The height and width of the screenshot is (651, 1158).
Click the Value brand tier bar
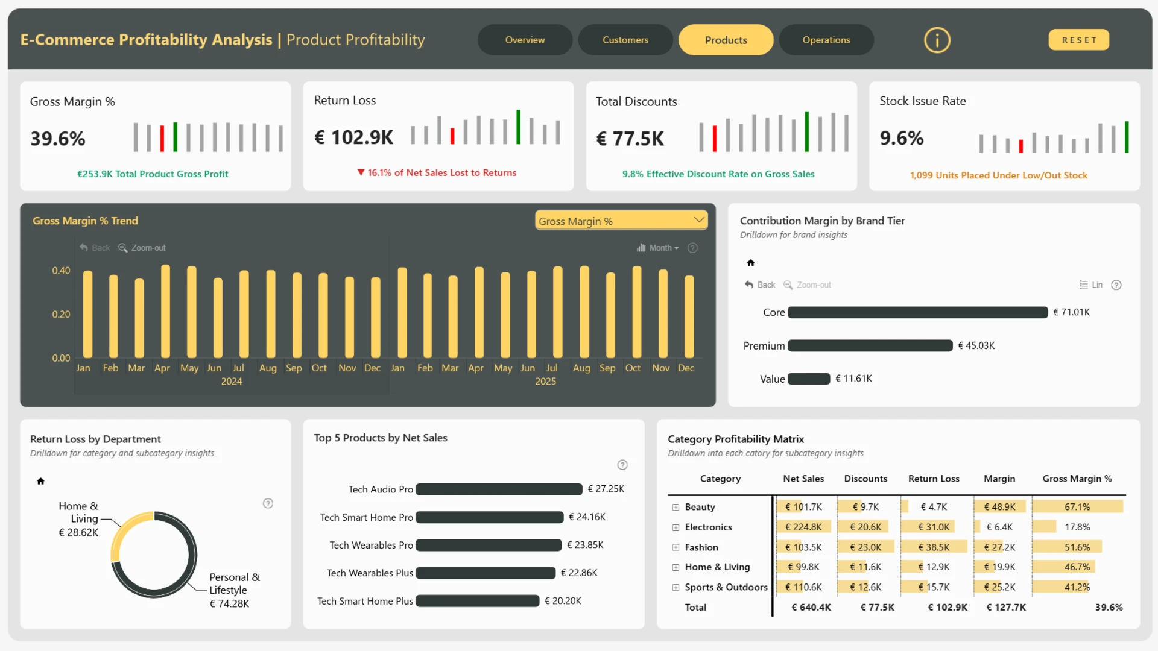809,379
